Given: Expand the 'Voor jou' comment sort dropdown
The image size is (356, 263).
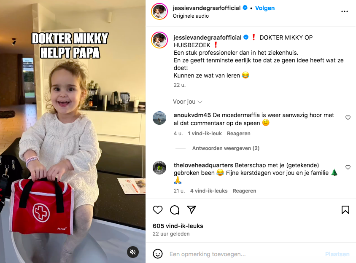Looking at the screenshot, I should 188,102.
